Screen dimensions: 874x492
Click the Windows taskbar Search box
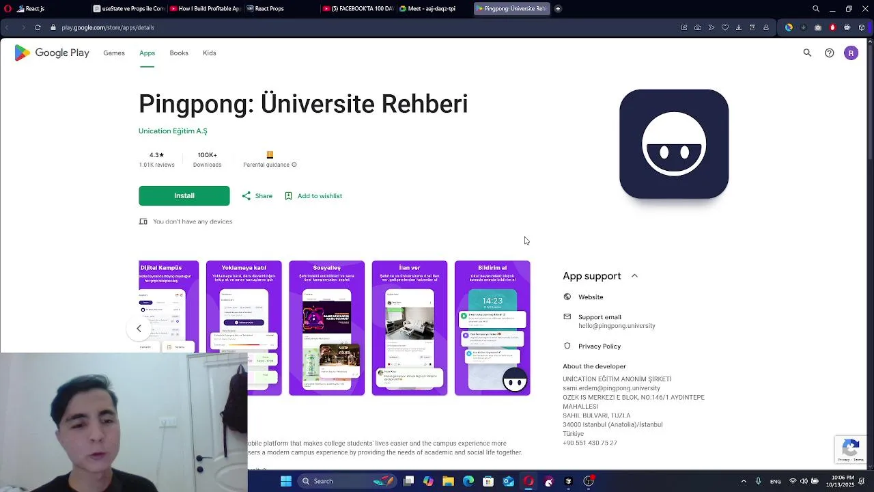click(347, 481)
